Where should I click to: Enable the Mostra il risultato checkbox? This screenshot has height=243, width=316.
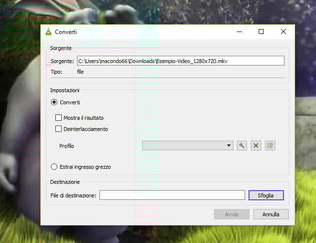pos(59,117)
